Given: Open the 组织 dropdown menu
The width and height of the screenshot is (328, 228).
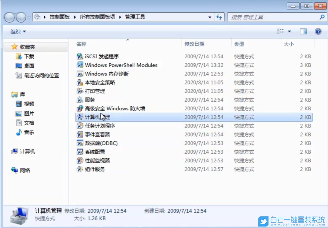Looking at the screenshot, I should [17, 31].
